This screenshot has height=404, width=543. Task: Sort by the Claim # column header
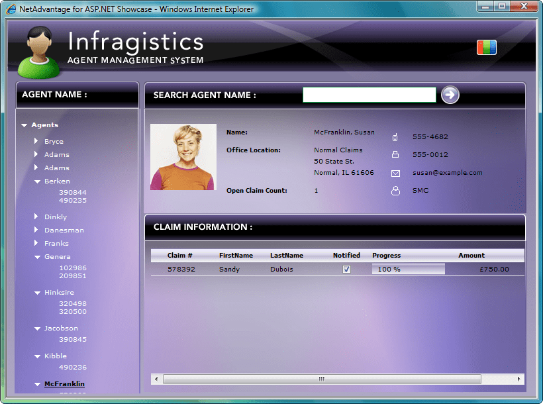click(179, 255)
